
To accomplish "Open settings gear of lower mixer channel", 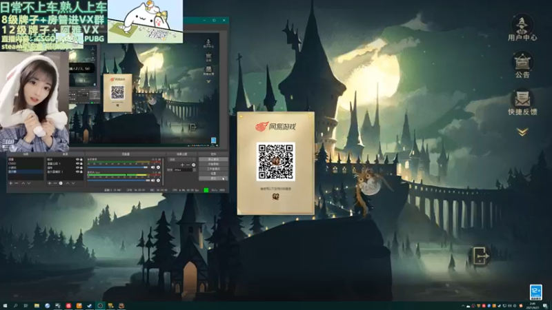I will coord(158,180).
